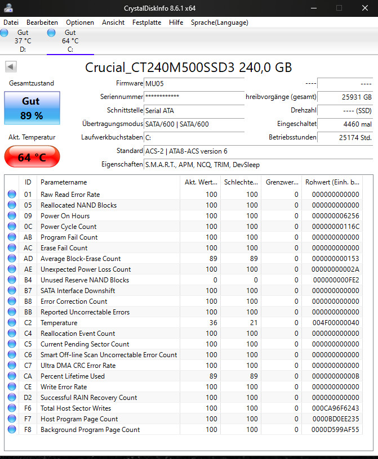Open the Datei menu
This screenshot has height=459, width=378.
(x=11, y=22)
